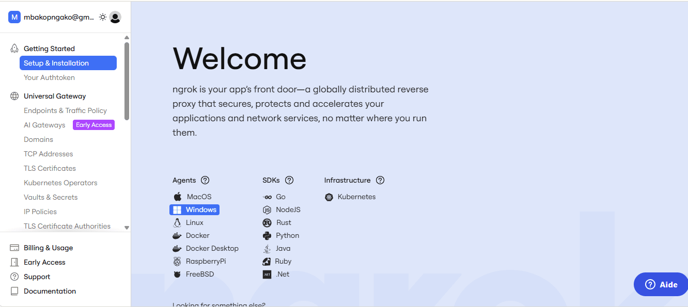Navigate to Domains in the sidebar
The height and width of the screenshot is (307, 688).
(38, 139)
